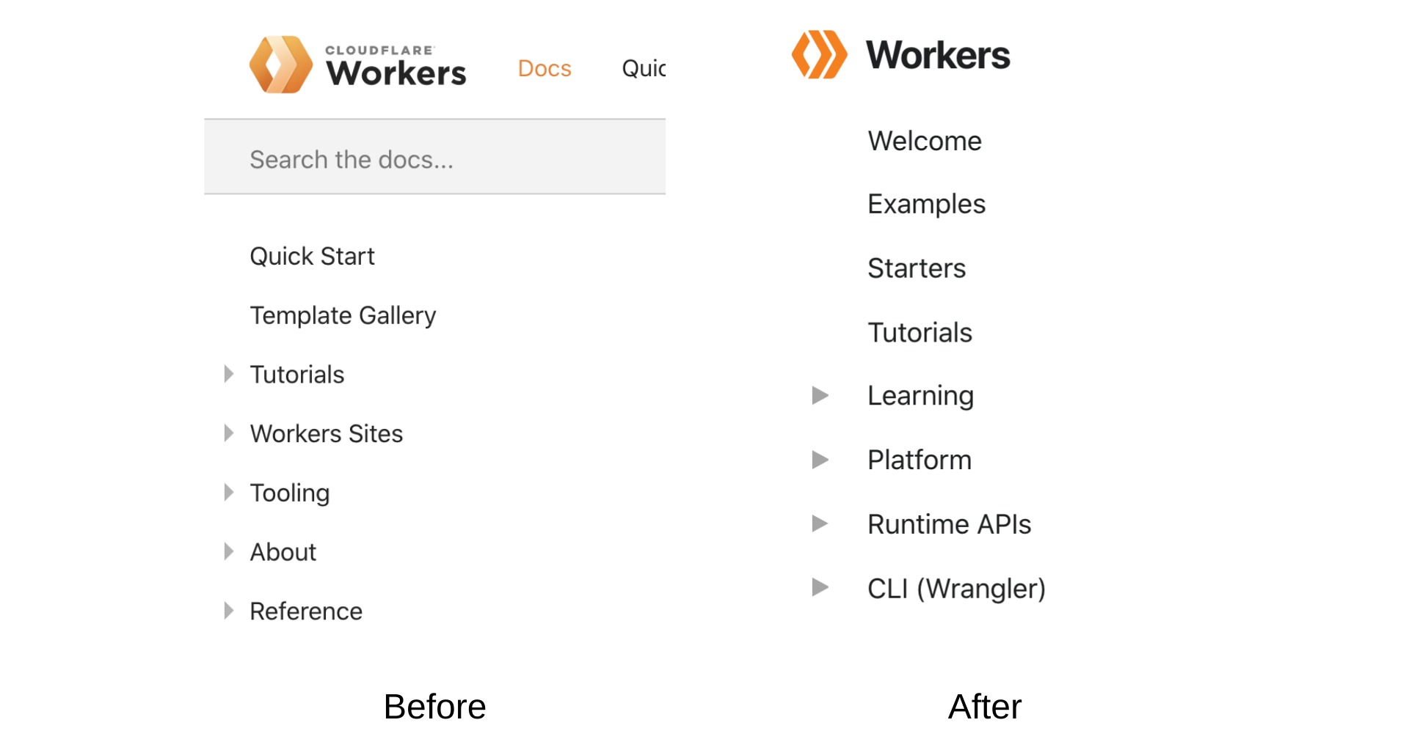The image size is (1409, 739).
Task: Open the Welcome page link
Action: point(925,141)
